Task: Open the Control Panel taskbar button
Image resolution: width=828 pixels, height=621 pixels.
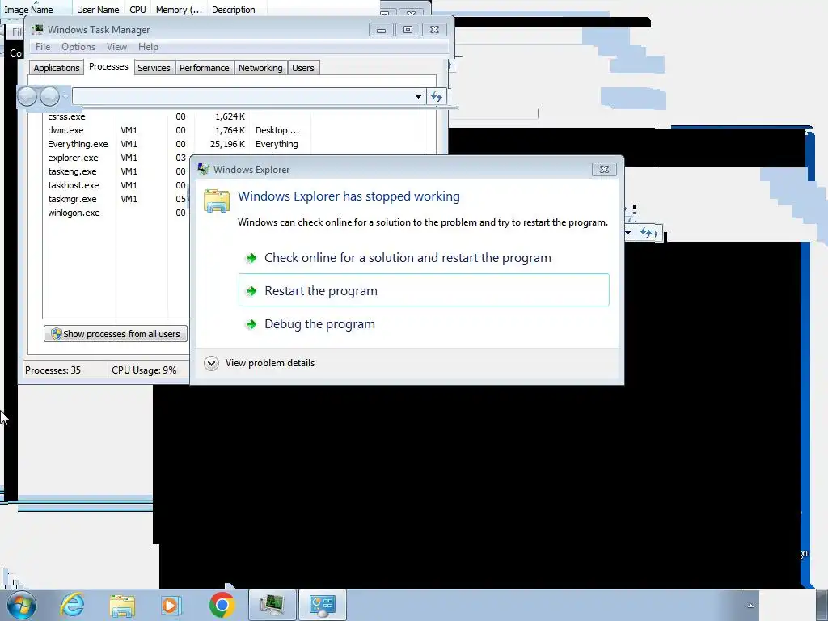Action: point(322,605)
